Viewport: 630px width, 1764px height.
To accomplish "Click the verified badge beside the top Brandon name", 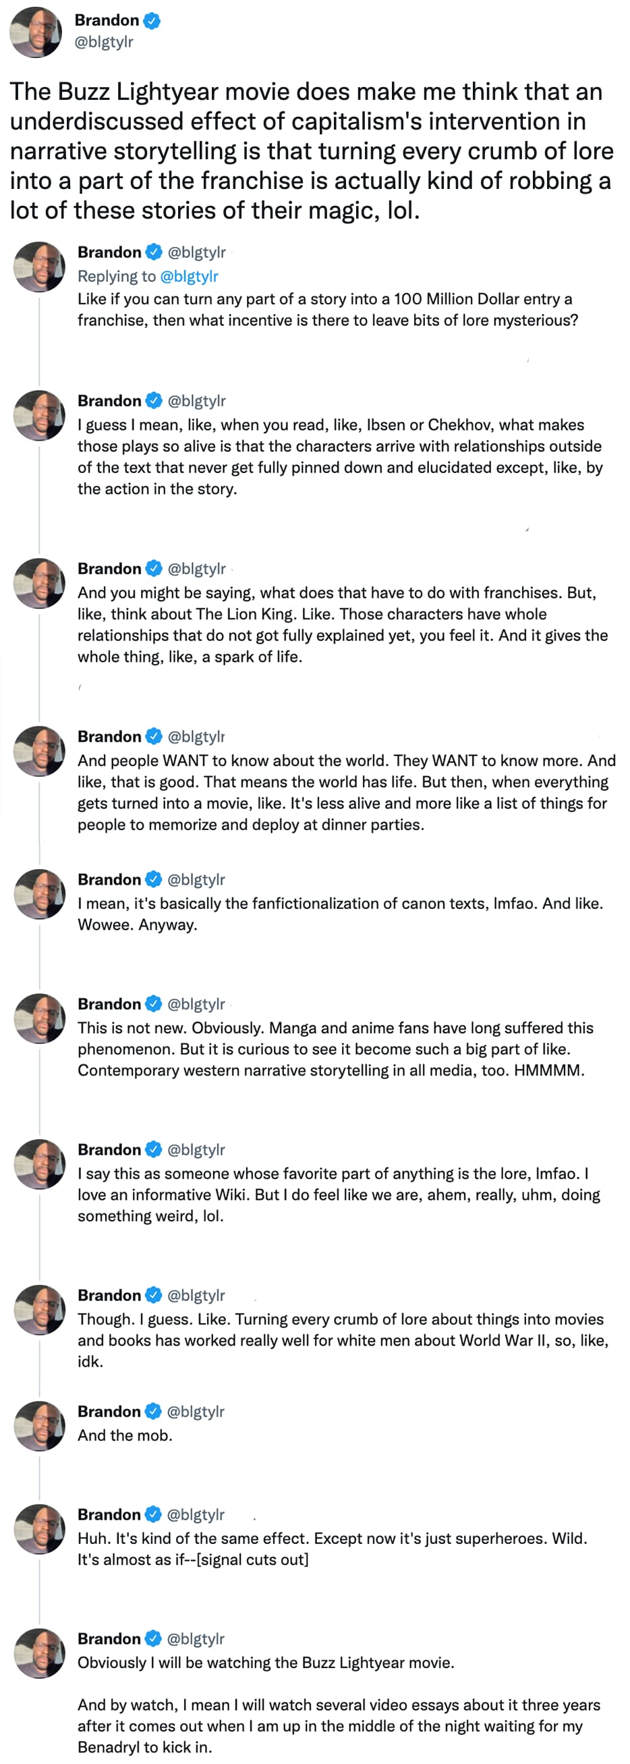I will click(x=152, y=21).
